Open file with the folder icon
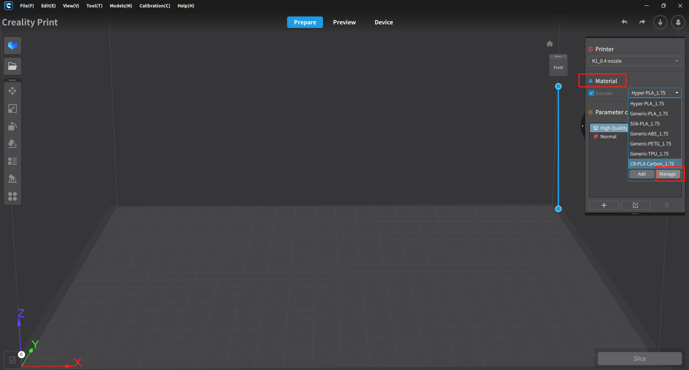This screenshot has width=689, height=370. pos(13,66)
